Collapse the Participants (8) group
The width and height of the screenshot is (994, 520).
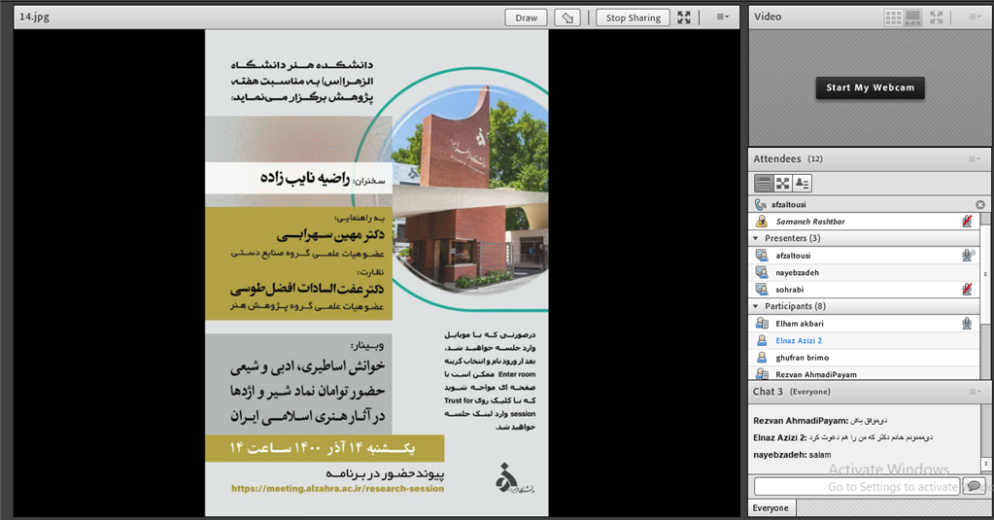coord(756,306)
